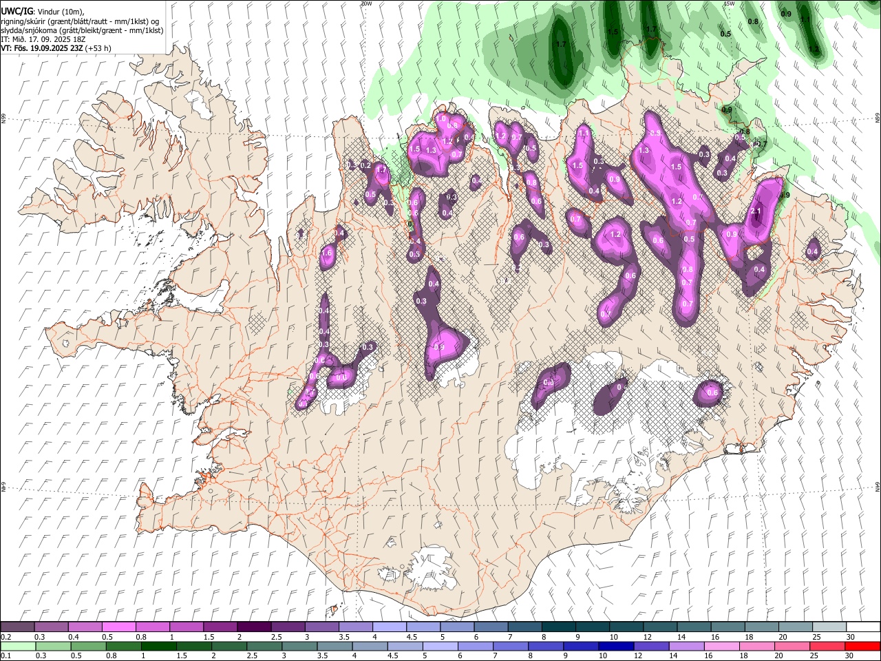
Task: Click the bright red rain swatch after 30
Action: (862, 646)
